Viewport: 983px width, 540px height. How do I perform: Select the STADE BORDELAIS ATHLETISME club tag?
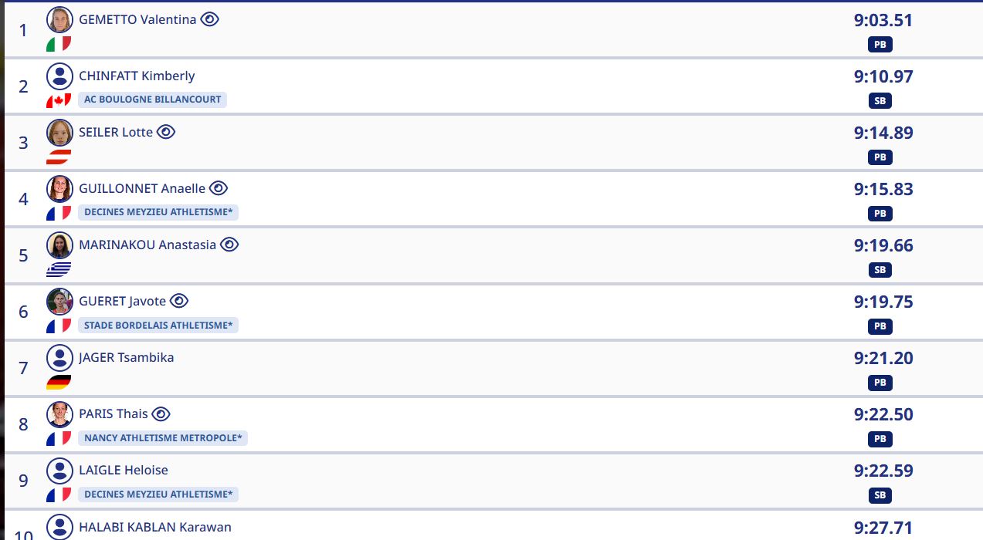158,326
